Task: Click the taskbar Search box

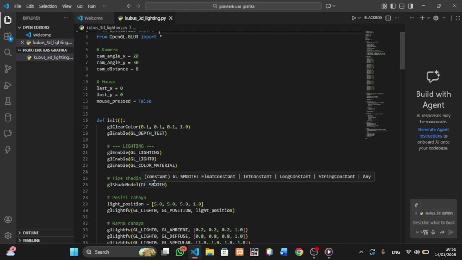Action: pyautogui.click(x=120, y=252)
